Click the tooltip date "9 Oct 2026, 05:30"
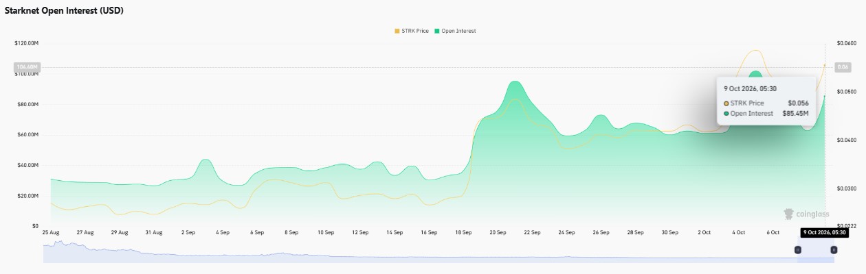The image size is (866, 274). click(x=750, y=88)
